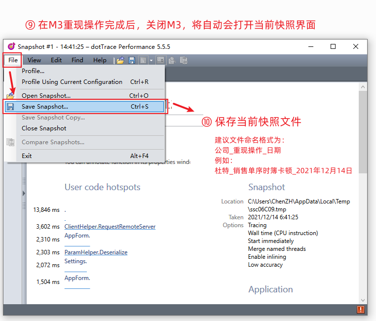Click the 13,846 ms hotspot value
Image resolution: width=376 pixels, height=321 pixels.
pyautogui.click(x=46, y=210)
